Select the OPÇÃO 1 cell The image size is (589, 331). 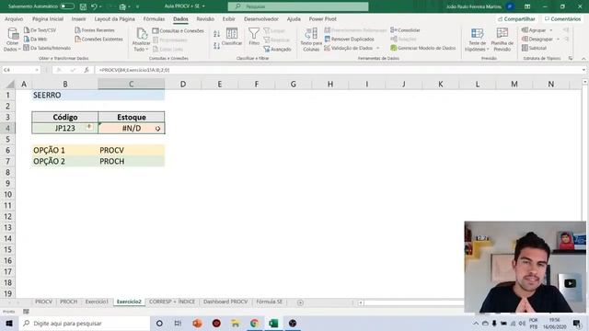coord(65,150)
